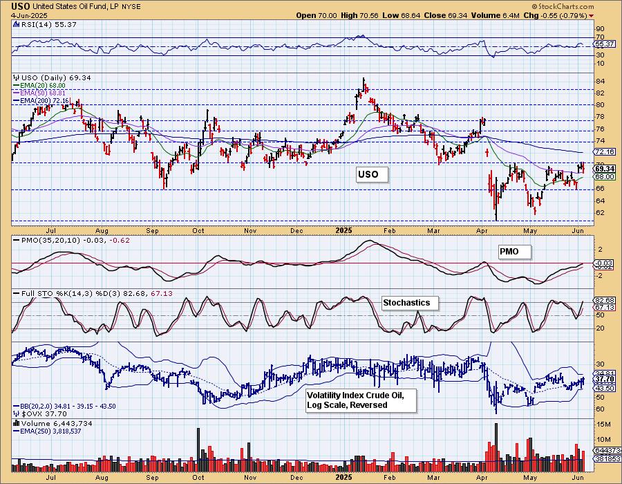The image size is (622, 484).
Task: Click the Low 68.64 header value
Action: pos(401,15)
